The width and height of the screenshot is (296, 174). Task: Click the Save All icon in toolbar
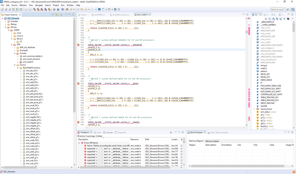[30, 9]
